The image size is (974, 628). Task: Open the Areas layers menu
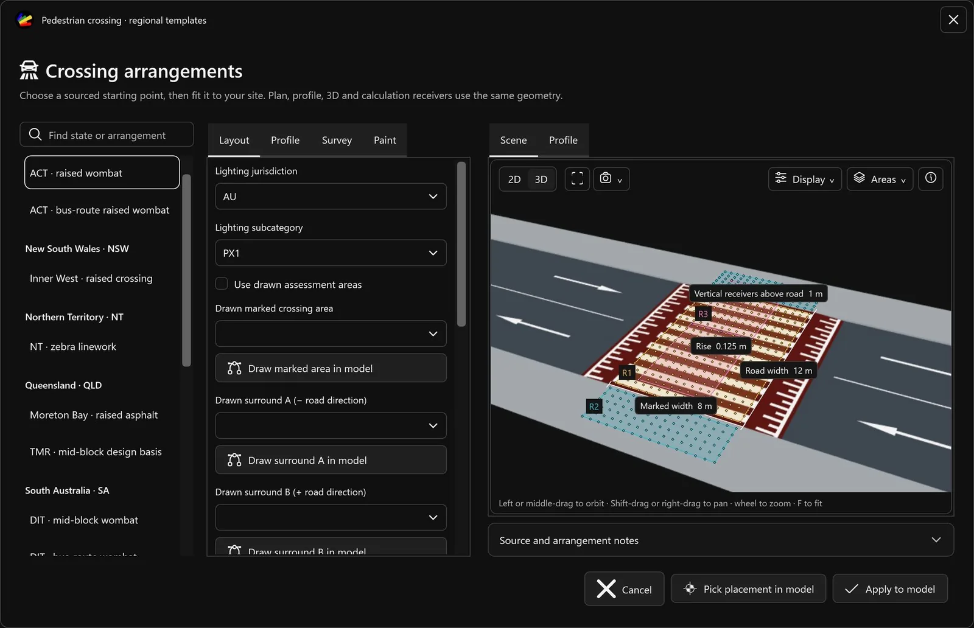[x=880, y=179]
